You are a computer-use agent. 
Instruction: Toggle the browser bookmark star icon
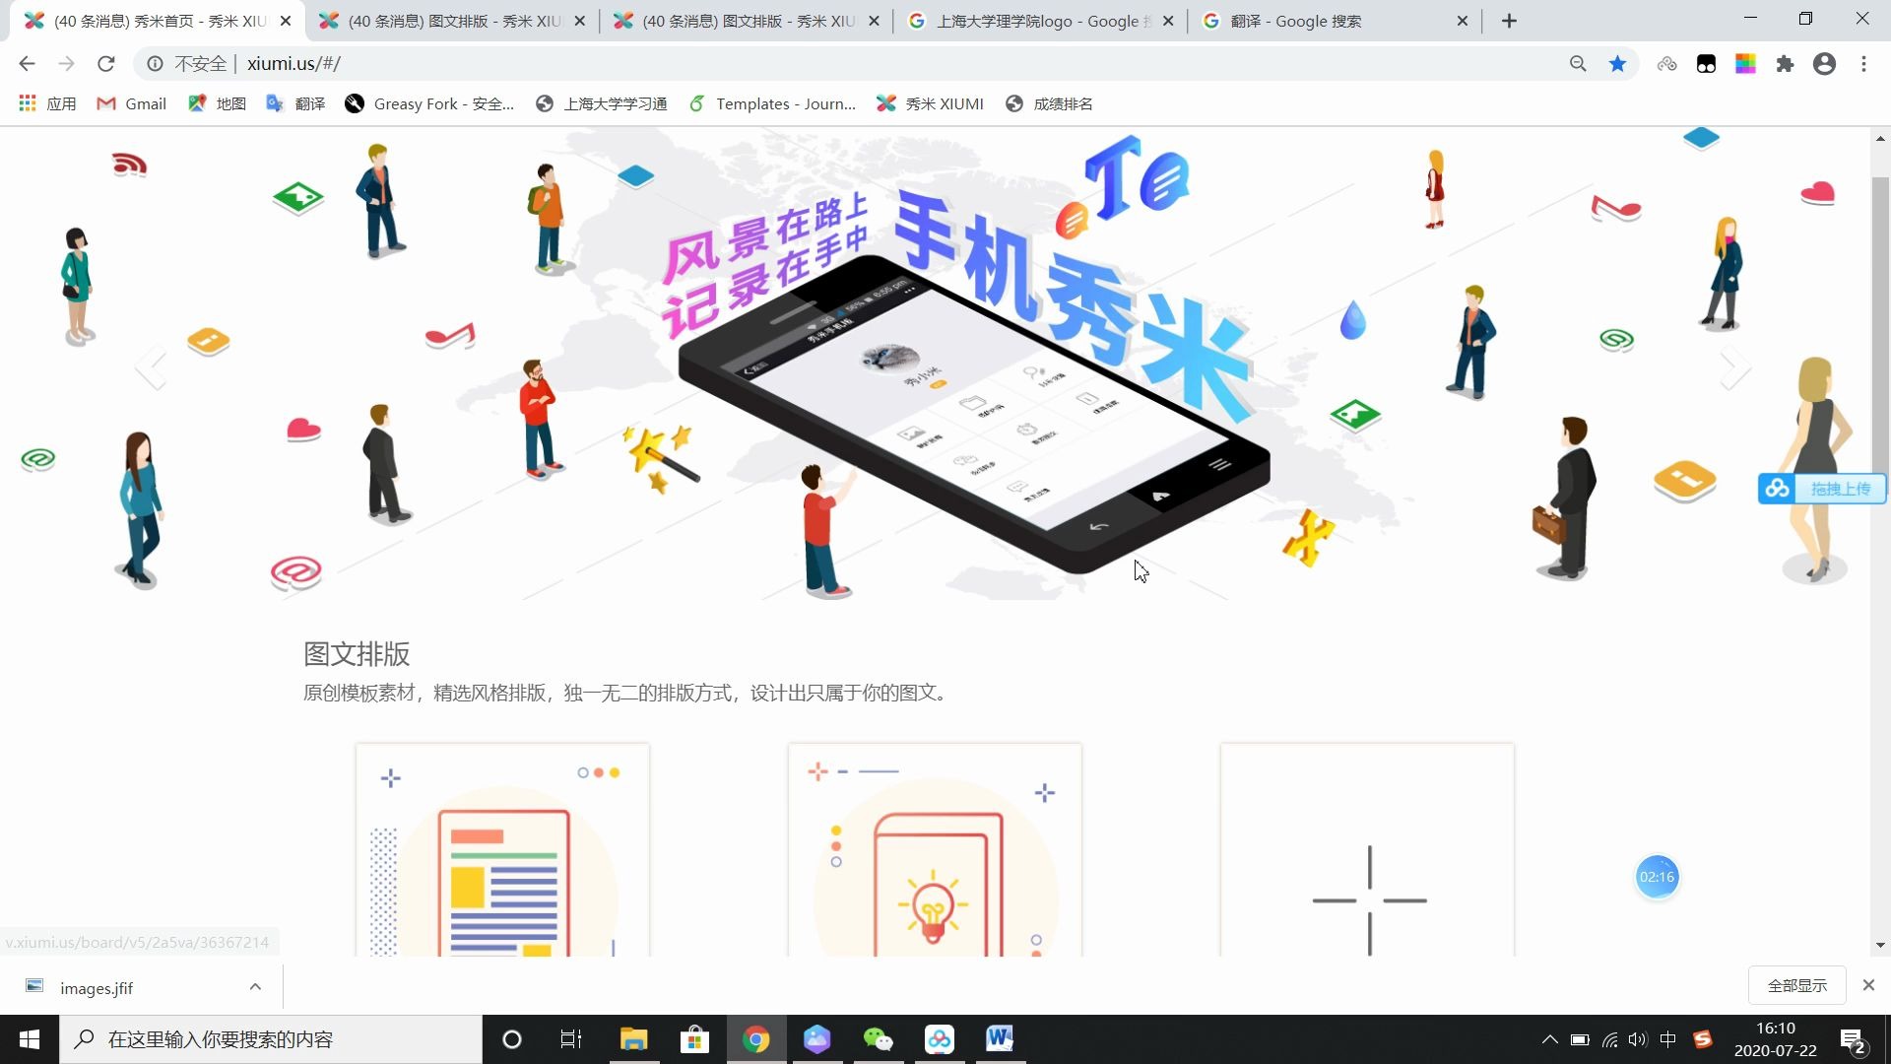(x=1618, y=64)
